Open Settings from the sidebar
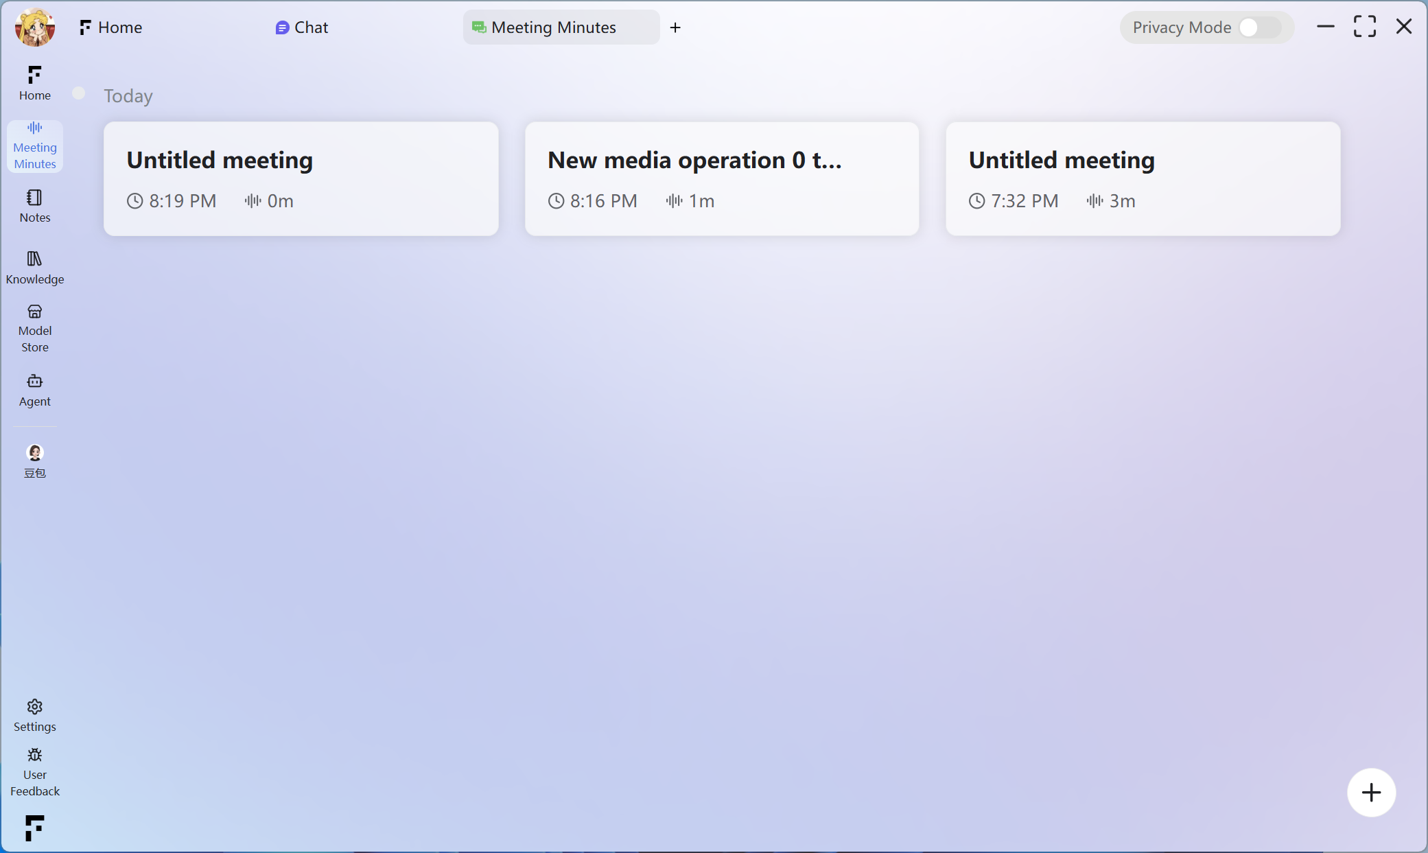This screenshot has height=853, width=1428. (34, 715)
